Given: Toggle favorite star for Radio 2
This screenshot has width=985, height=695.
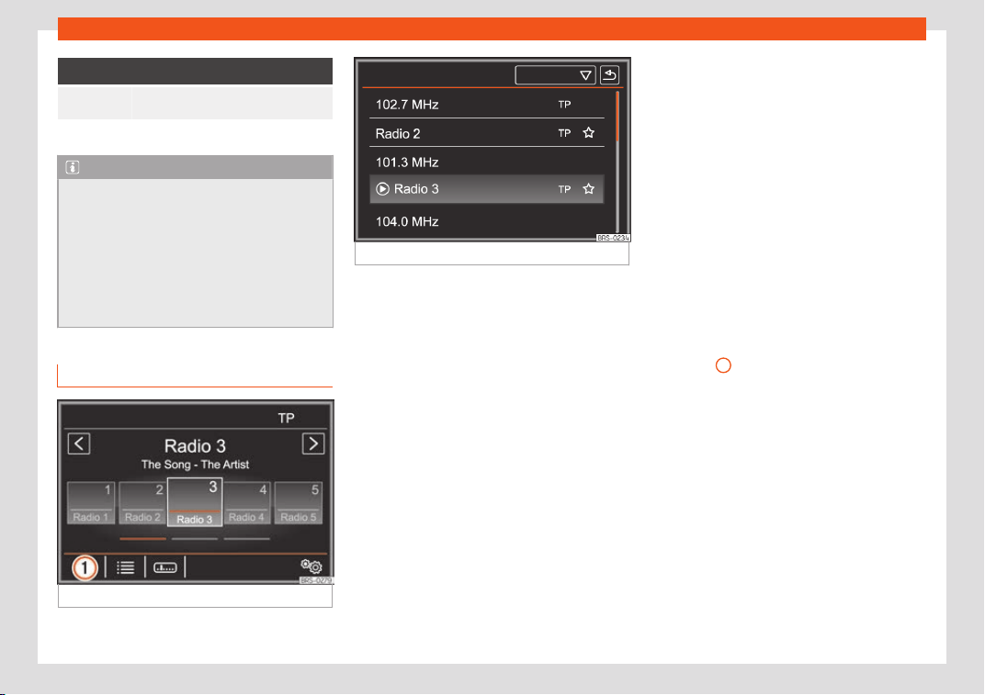Looking at the screenshot, I should [x=589, y=133].
